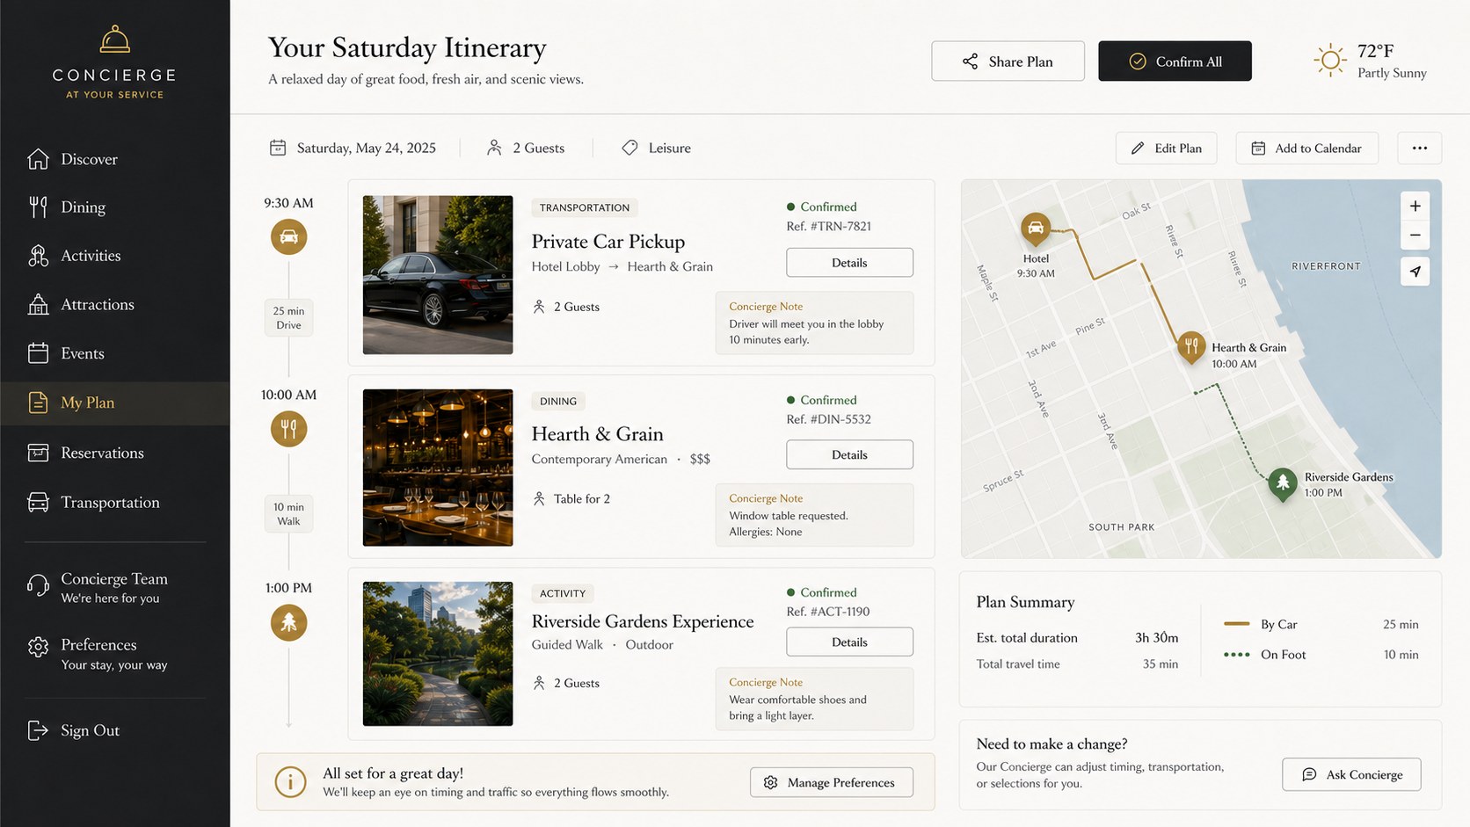Click the info icon beside All set

[x=290, y=781]
